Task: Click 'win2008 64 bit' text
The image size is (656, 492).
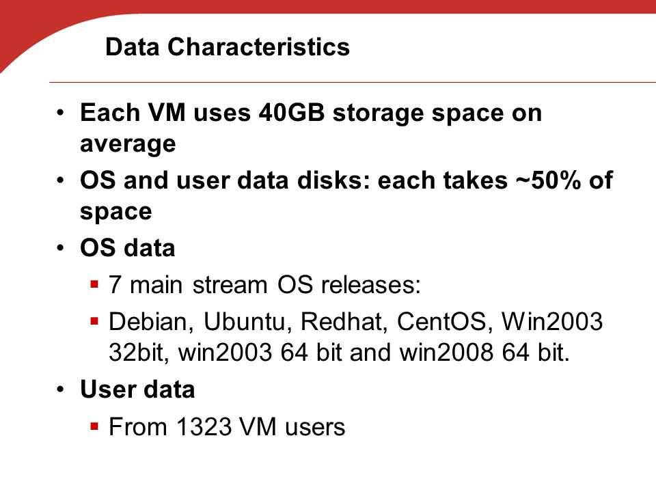Action: coord(484,352)
